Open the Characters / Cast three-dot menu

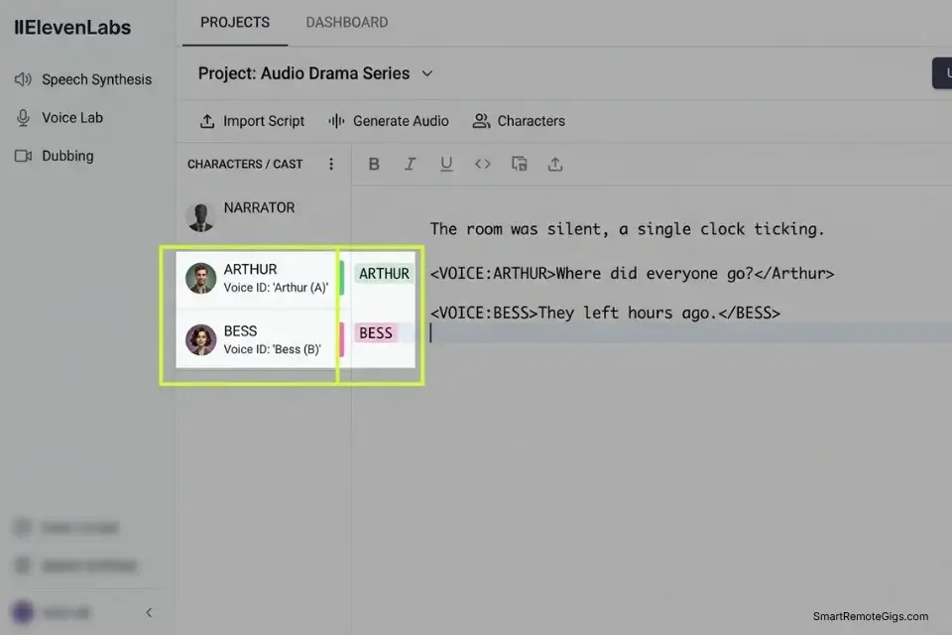click(x=331, y=164)
